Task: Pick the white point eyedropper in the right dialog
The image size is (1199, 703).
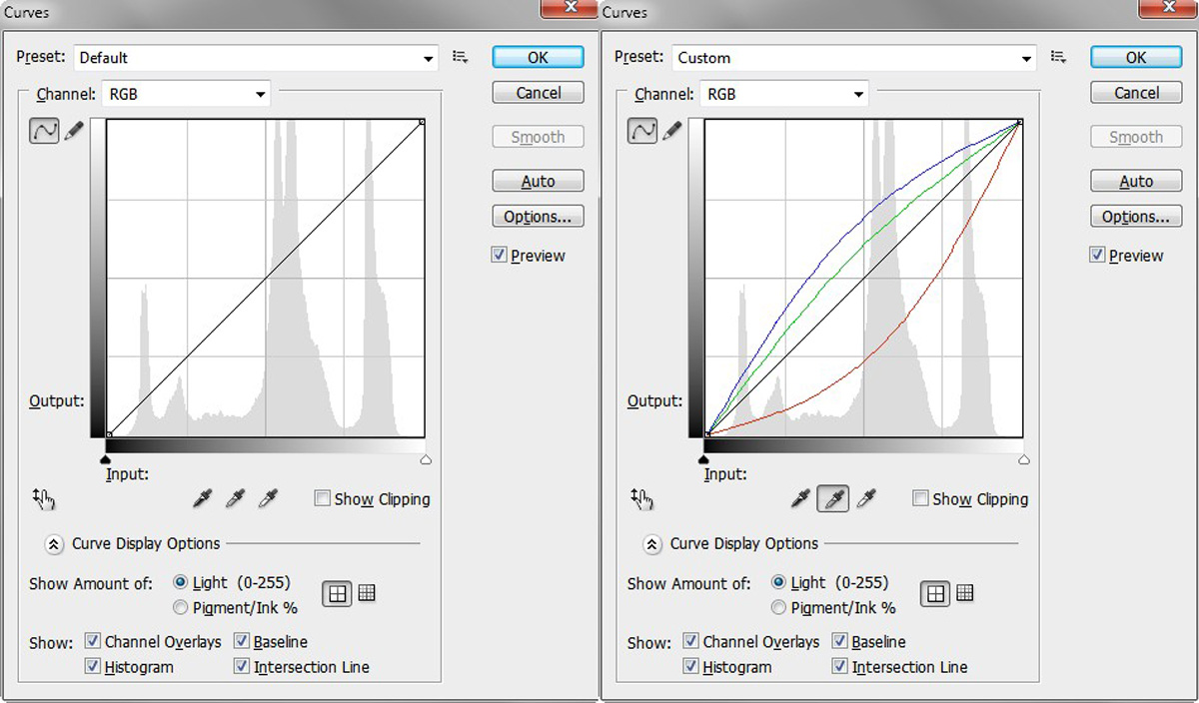Action: click(866, 498)
